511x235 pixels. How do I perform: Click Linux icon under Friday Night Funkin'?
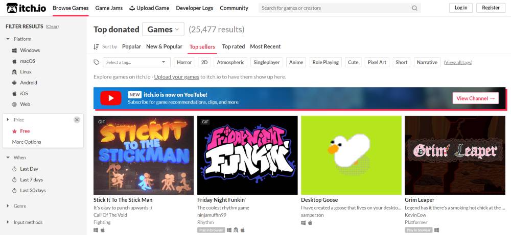(x=236, y=230)
